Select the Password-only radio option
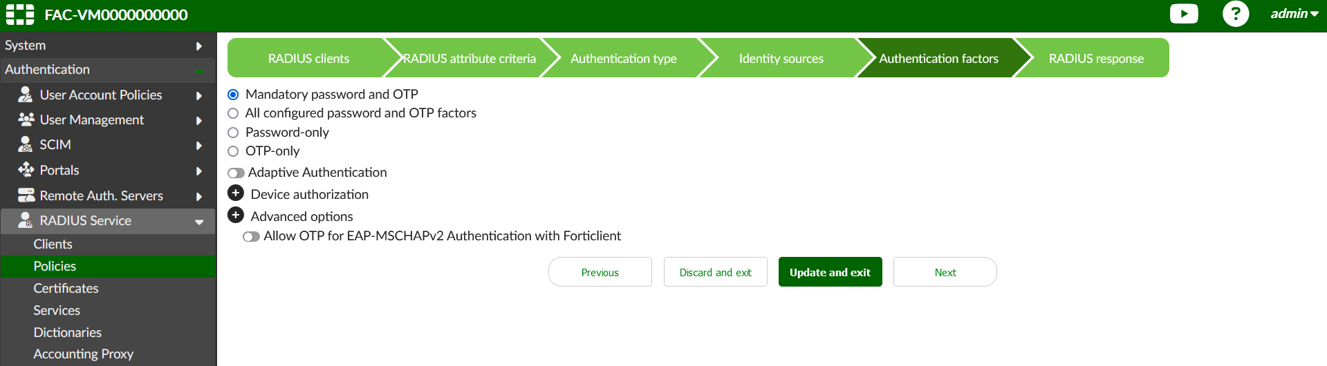1327x366 pixels. (x=233, y=133)
